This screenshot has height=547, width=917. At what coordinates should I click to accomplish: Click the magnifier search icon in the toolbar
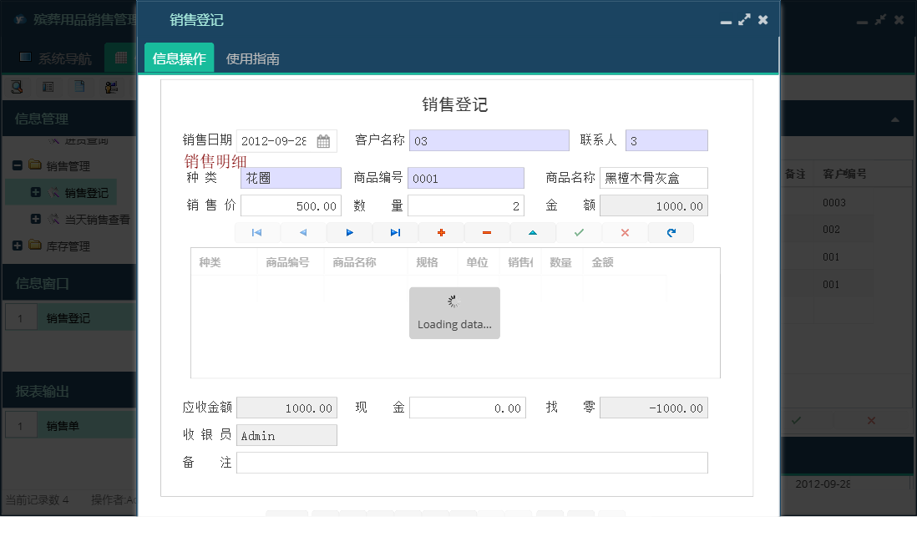(x=17, y=86)
